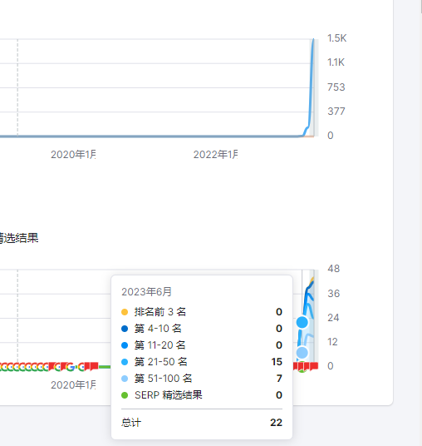Click the traffic line peak in the top chart

[x=313, y=40]
